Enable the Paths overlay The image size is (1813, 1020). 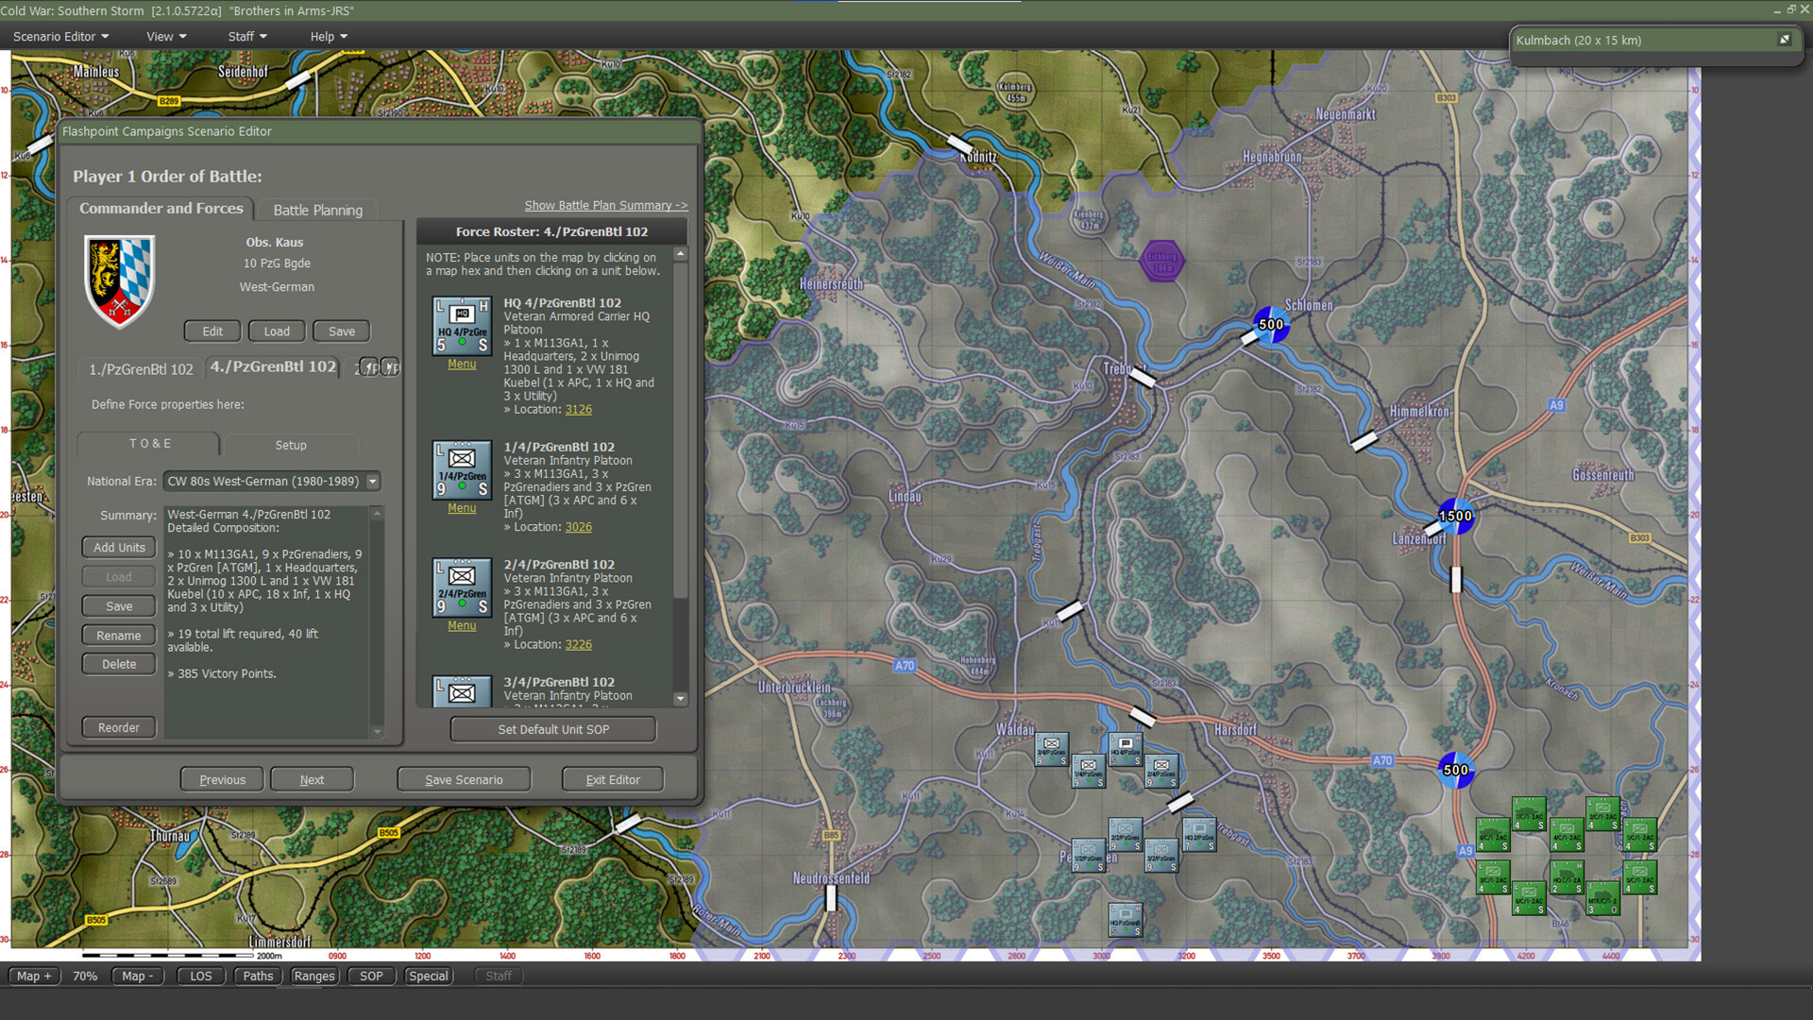[x=257, y=976]
